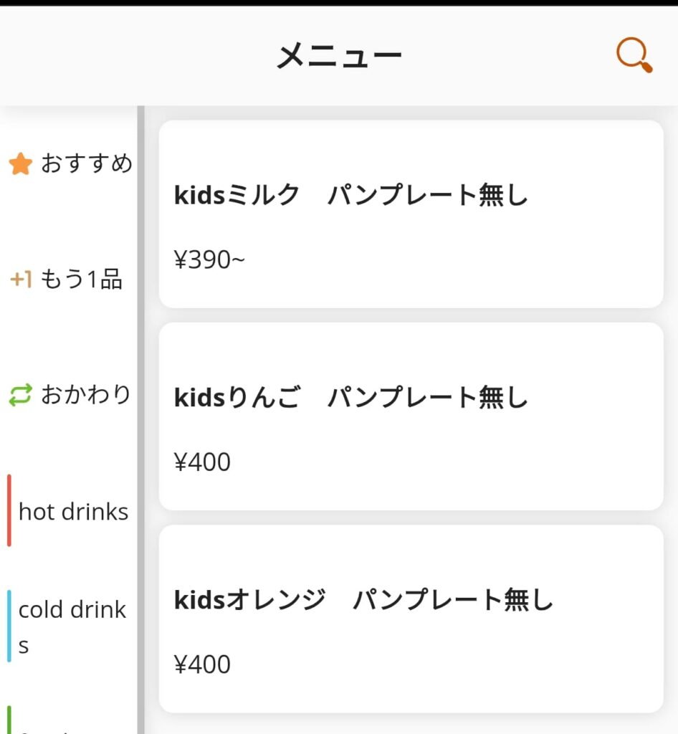The image size is (678, 734).
Task: Click the ¥400 price under kidsりんご
Action: click(202, 462)
